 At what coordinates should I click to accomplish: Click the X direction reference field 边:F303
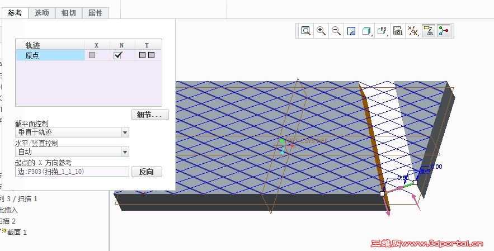coord(72,172)
